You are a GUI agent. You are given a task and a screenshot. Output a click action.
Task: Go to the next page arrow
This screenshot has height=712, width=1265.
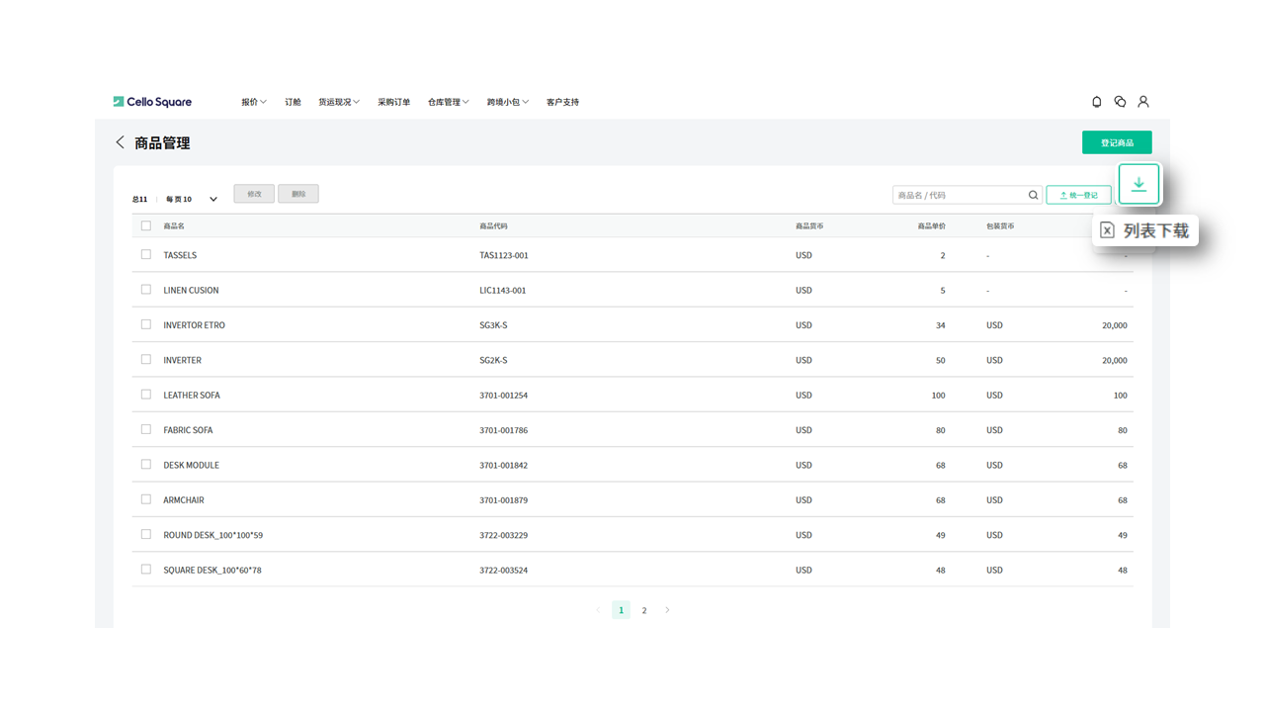click(667, 610)
